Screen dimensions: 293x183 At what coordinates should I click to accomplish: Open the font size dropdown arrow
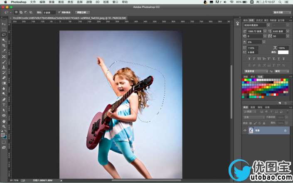265,31
